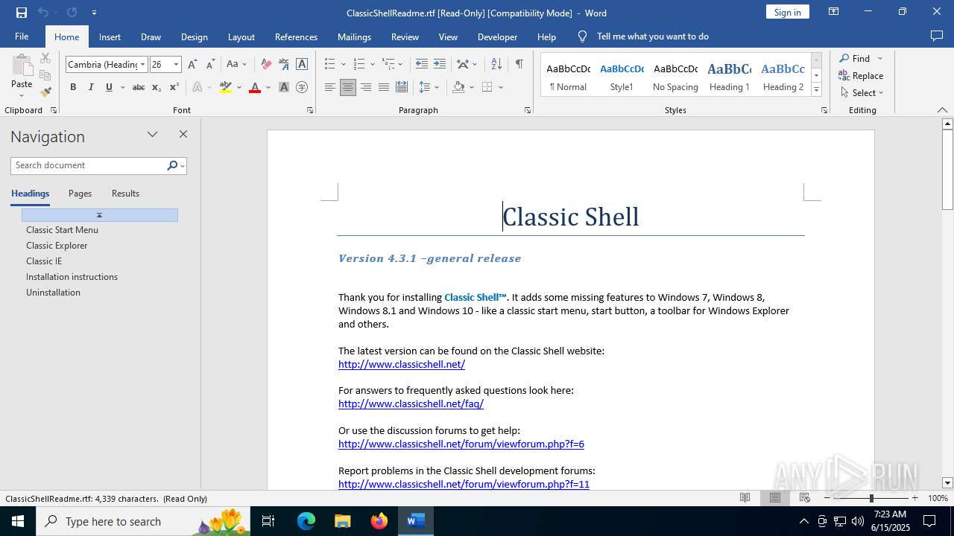Click Character Shading icon
Image resolution: width=954 pixels, height=536 pixels.
click(284, 87)
